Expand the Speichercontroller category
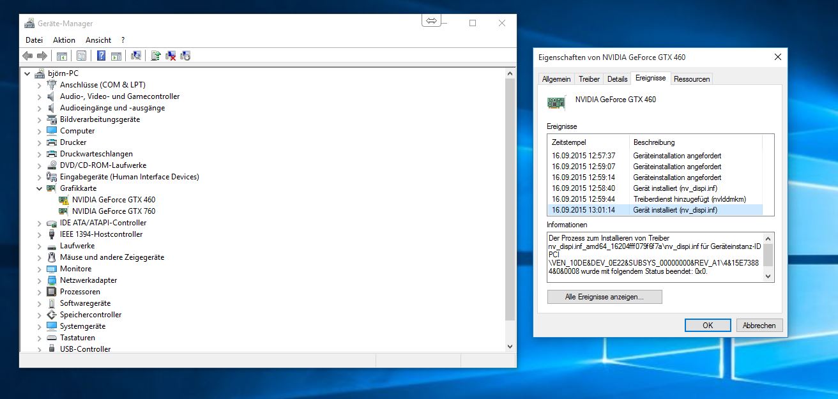838x399 pixels. [x=40, y=315]
